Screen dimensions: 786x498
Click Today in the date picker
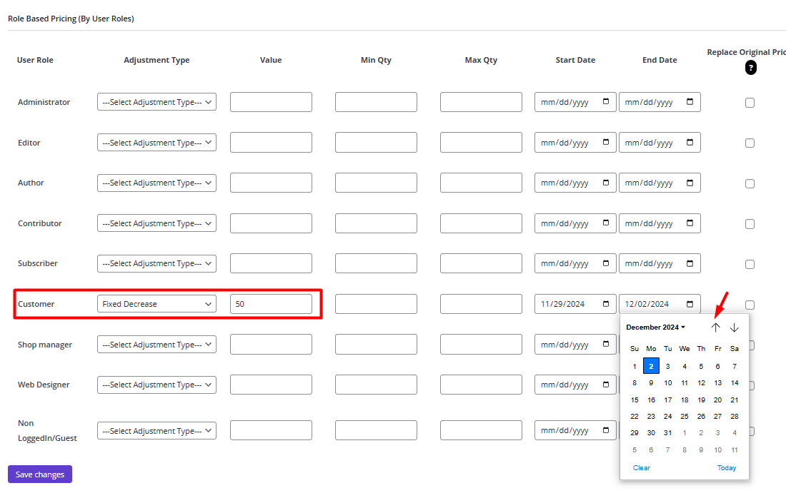[727, 468]
